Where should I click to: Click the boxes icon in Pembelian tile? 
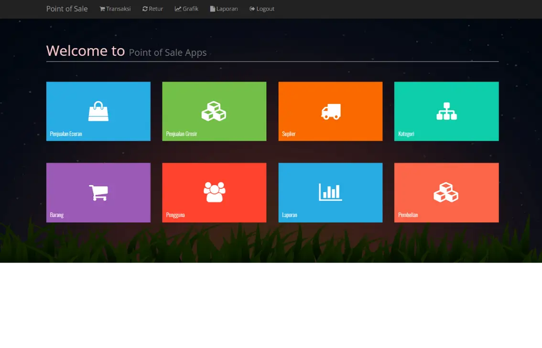pos(446,192)
